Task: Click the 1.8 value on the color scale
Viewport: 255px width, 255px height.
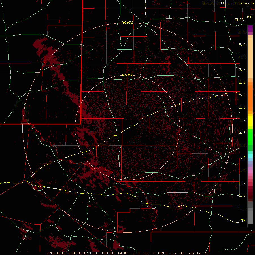Action: coord(242,158)
